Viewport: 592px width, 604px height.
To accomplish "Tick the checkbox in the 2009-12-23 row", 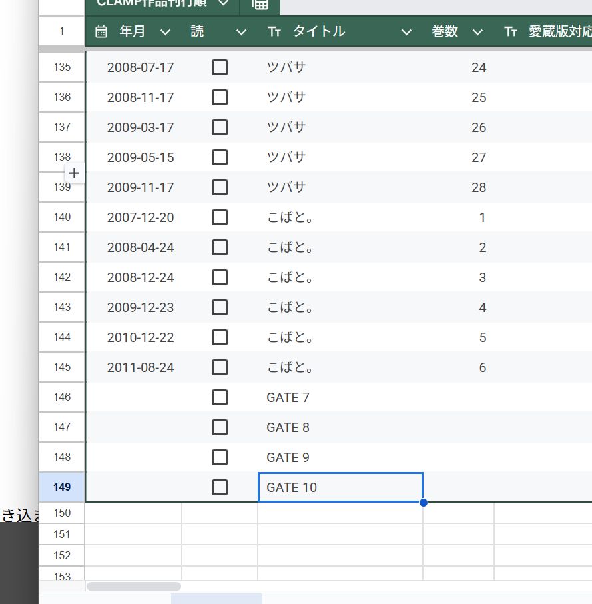I will point(220,308).
